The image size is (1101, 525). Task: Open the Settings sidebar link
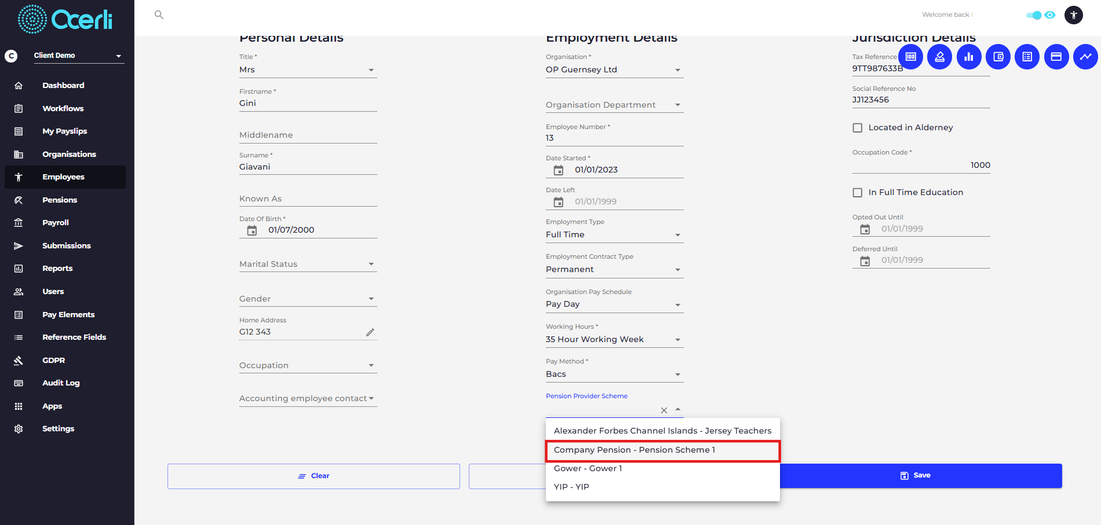(x=65, y=429)
